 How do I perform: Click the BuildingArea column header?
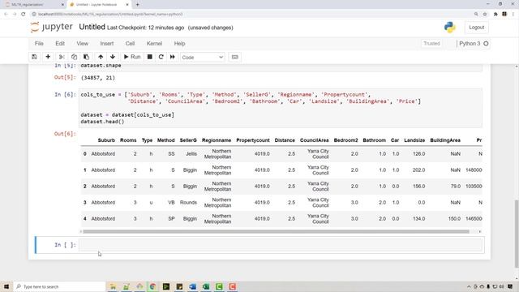pyautogui.click(x=445, y=140)
